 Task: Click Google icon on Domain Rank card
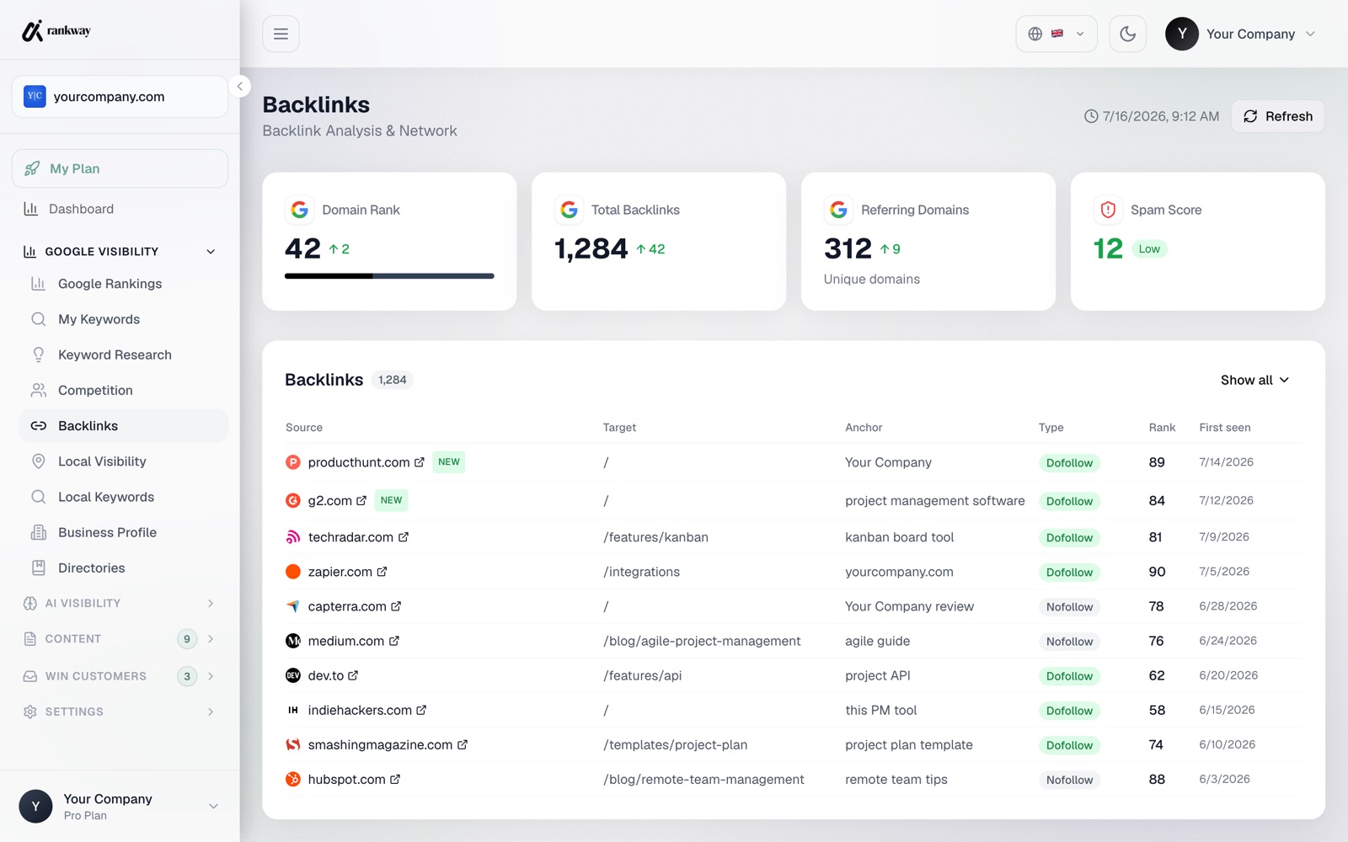click(x=299, y=210)
